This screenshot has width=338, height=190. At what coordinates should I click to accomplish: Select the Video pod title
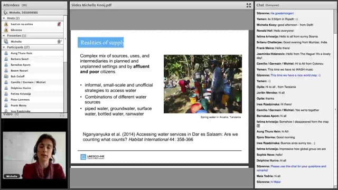(x=11, y=114)
